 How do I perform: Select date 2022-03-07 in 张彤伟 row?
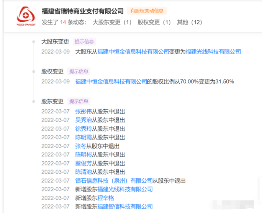pyautogui.click(x=56, y=111)
